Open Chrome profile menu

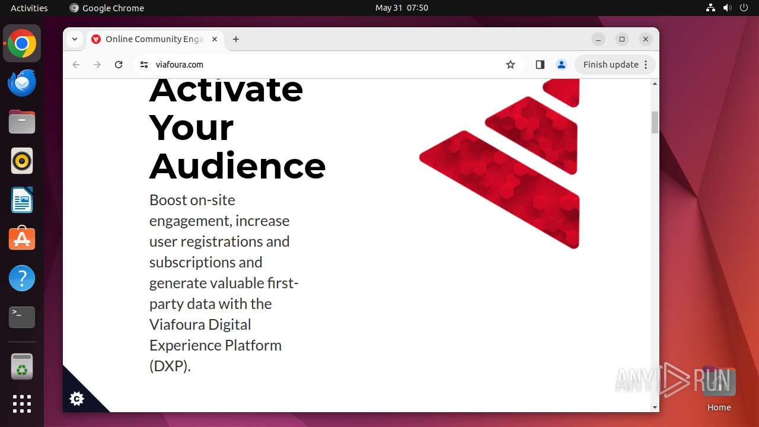562,65
